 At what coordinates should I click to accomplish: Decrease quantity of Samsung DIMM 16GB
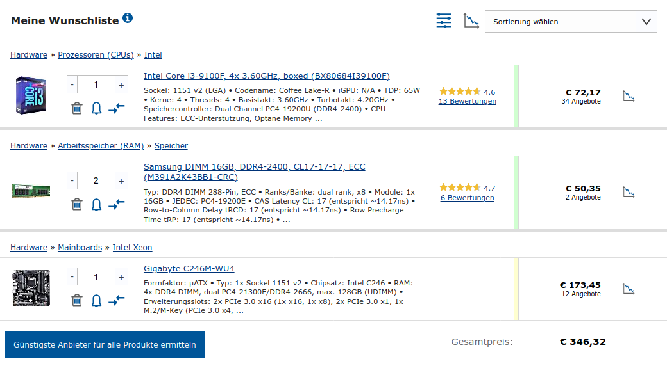[72, 180]
